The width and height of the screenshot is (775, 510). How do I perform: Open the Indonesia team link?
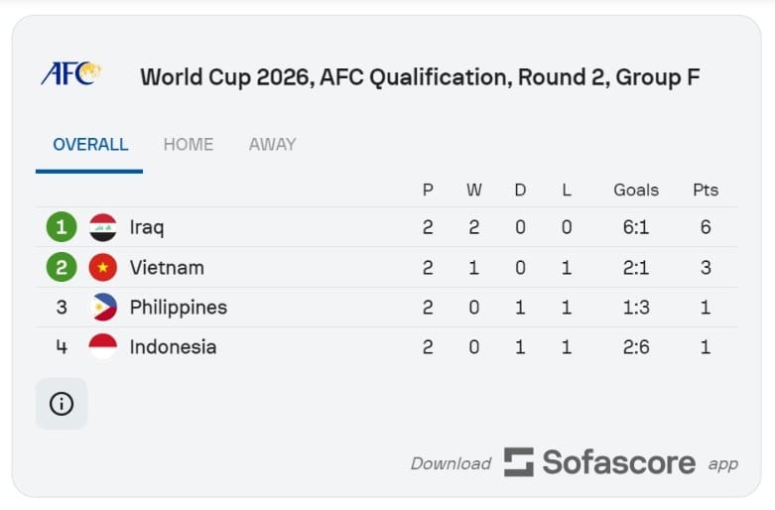click(x=173, y=347)
